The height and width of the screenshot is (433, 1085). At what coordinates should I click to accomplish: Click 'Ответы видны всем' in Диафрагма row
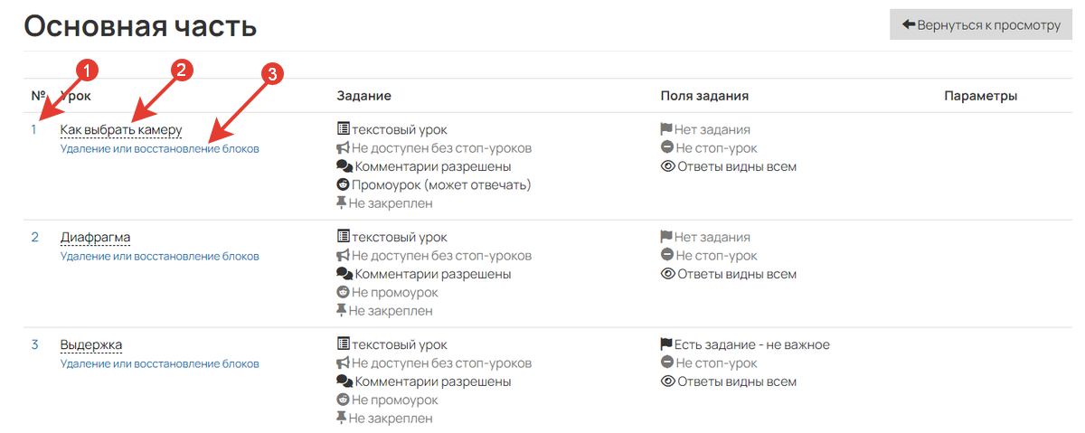pyautogui.click(x=737, y=274)
